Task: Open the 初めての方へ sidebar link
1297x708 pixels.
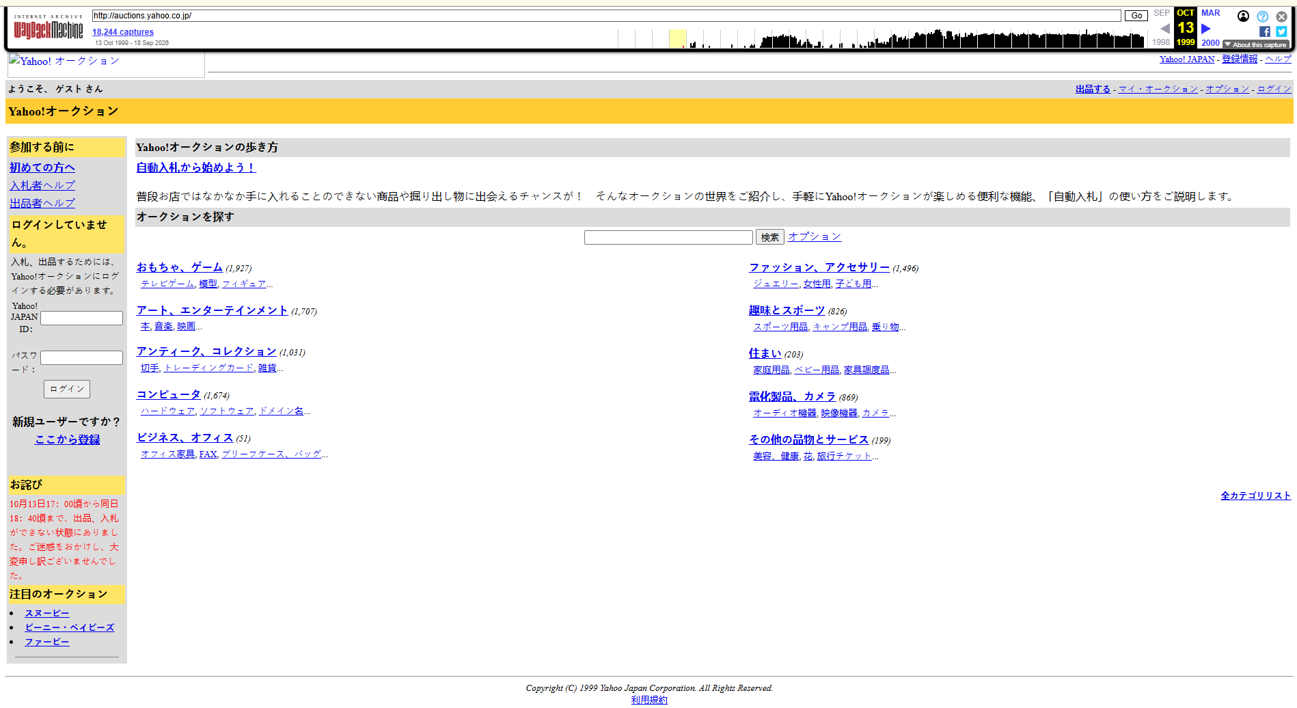Action: pos(42,167)
